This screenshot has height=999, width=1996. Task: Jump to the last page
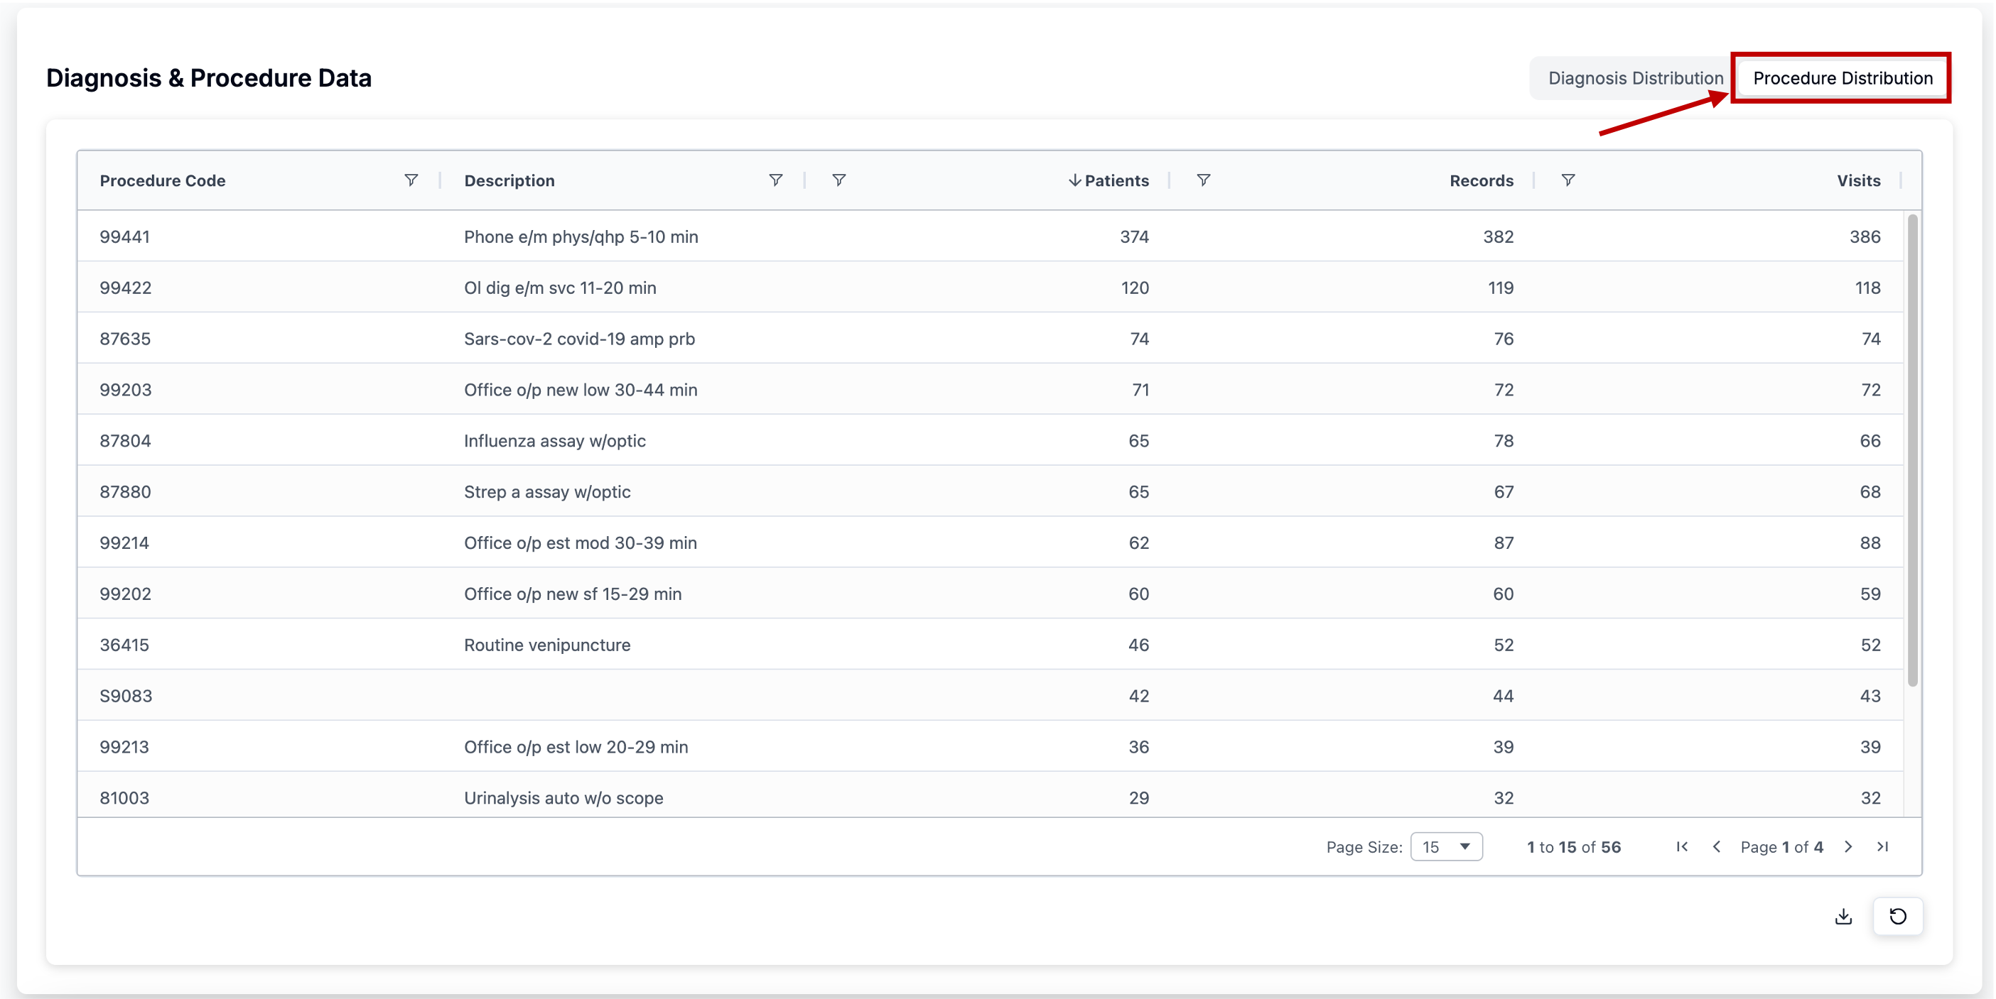[1883, 846]
